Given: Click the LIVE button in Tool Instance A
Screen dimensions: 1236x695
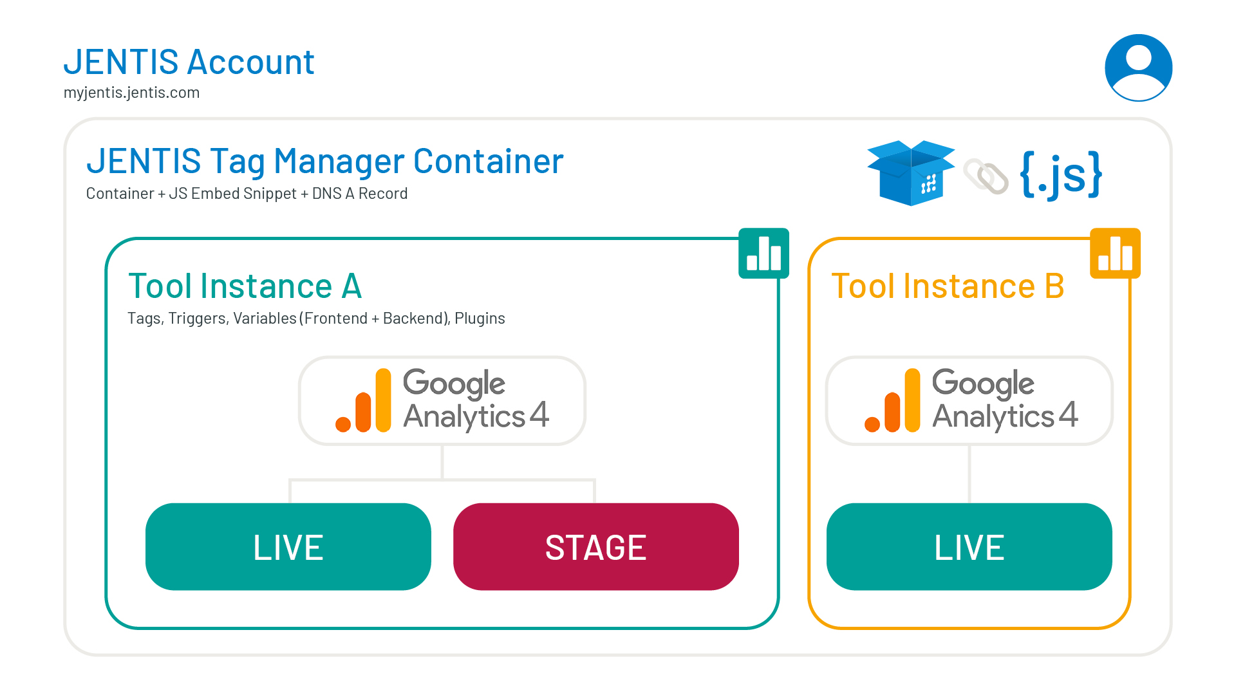Looking at the screenshot, I should click(288, 546).
